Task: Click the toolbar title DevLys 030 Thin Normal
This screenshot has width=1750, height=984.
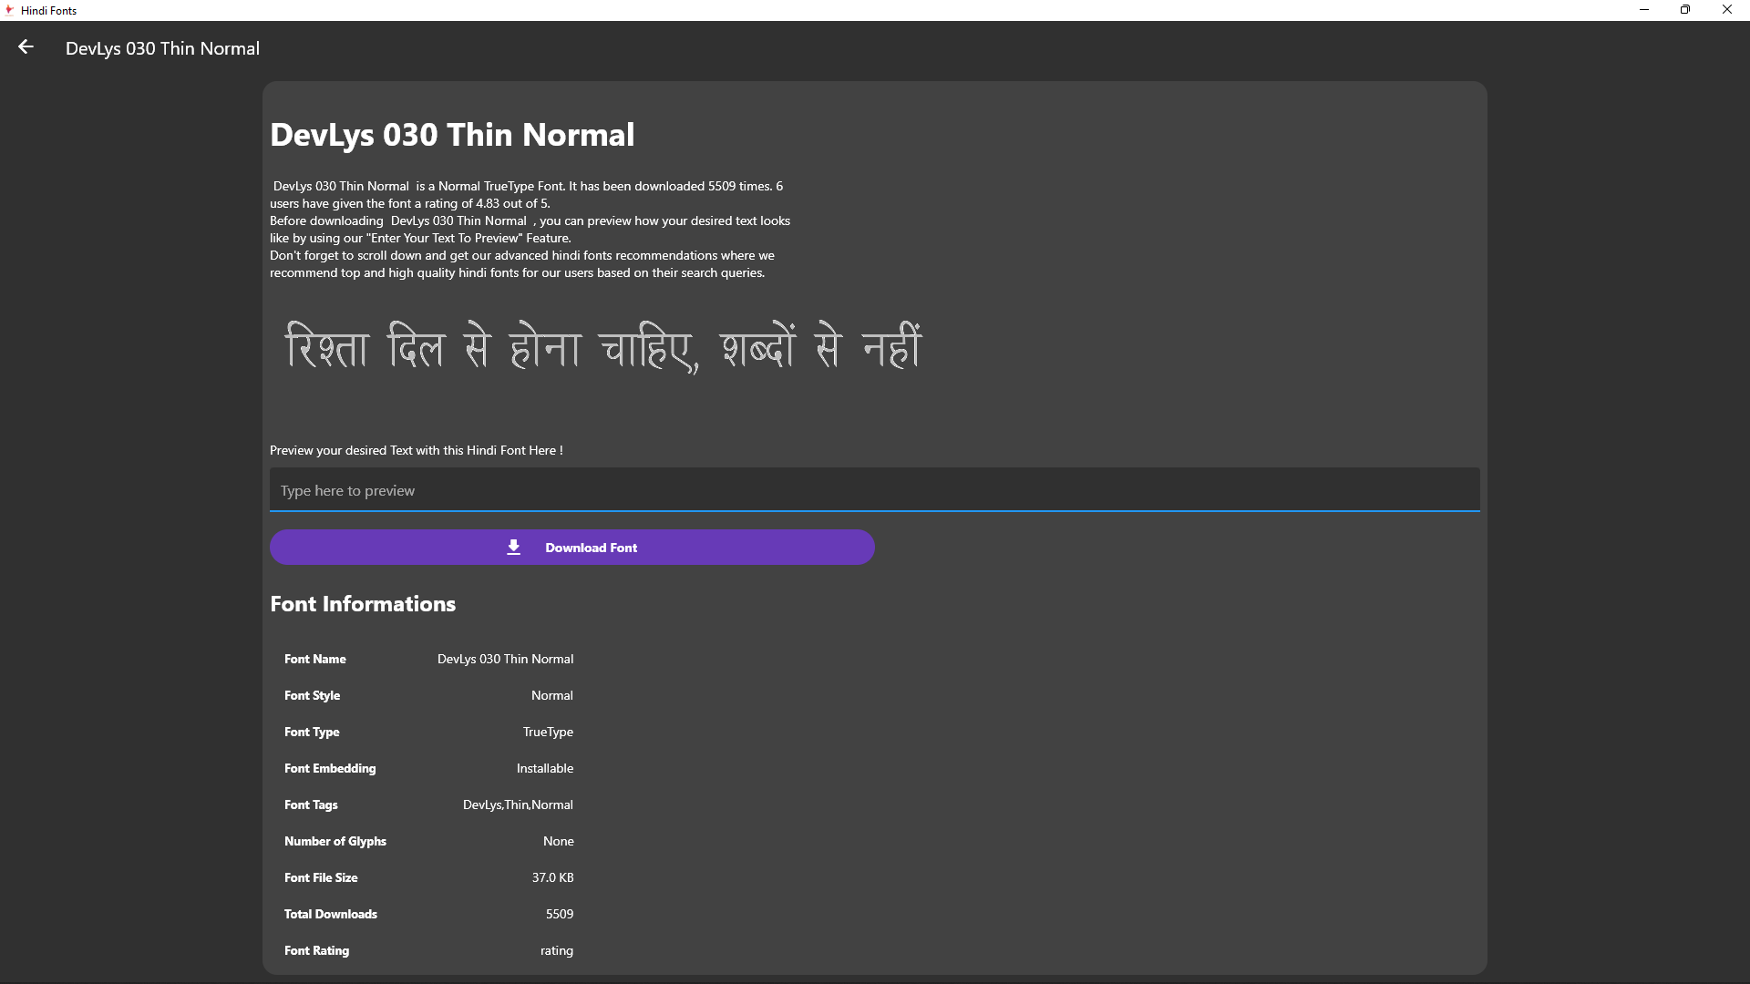Action: pos(162,48)
